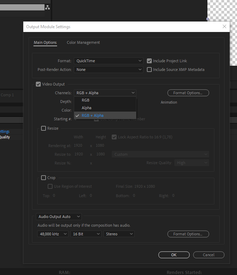Uncheck the Video Output checkbox
This screenshot has width=237, height=275.
[x=38, y=84]
